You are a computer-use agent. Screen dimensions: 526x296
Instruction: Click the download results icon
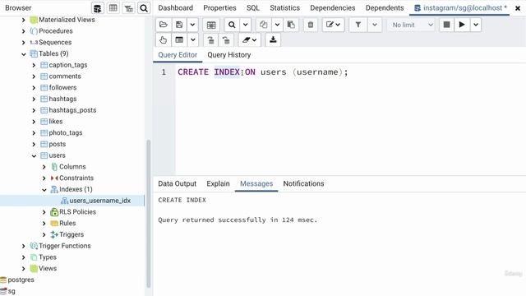[273, 40]
